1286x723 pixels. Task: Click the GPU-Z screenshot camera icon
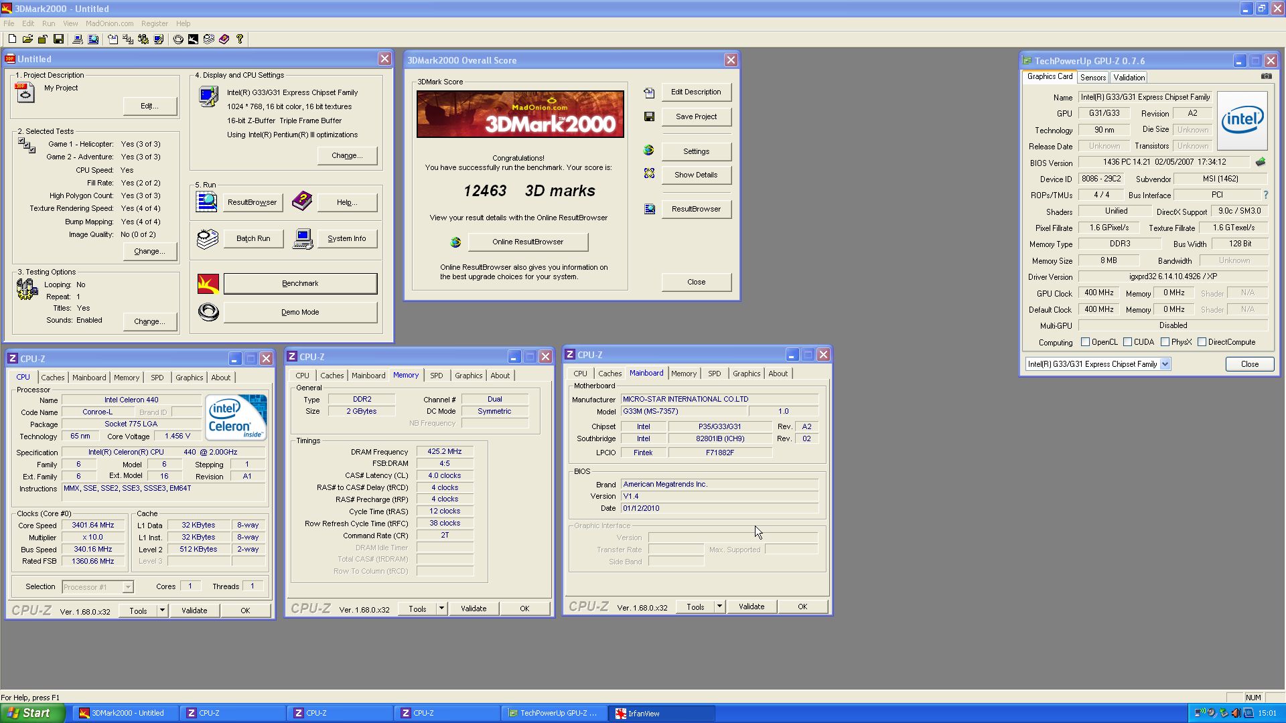tap(1266, 76)
